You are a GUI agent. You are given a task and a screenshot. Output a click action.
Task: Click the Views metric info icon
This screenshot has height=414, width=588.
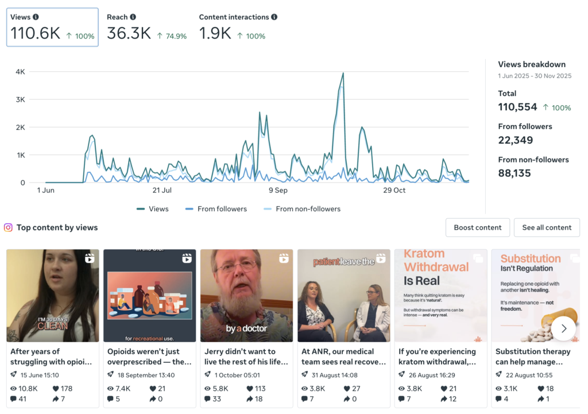[37, 17]
